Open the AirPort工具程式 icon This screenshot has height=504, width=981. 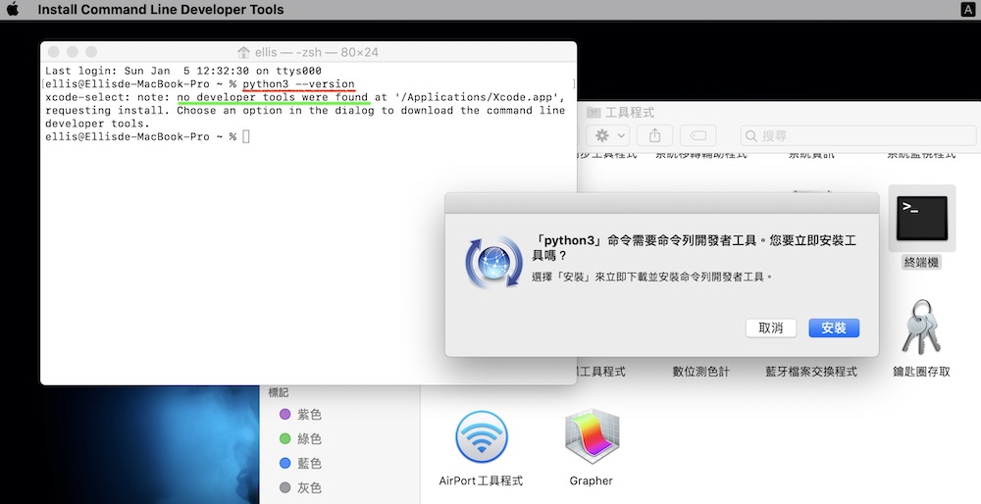(481, 436)
